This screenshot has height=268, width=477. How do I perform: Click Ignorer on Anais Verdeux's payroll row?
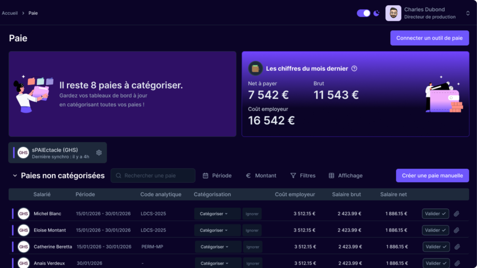click(x=252, y=263)
